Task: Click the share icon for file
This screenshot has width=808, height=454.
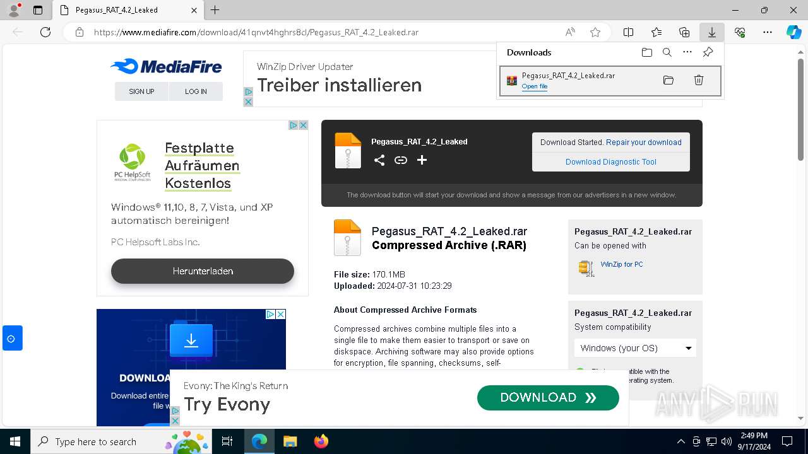Action: 379,160
